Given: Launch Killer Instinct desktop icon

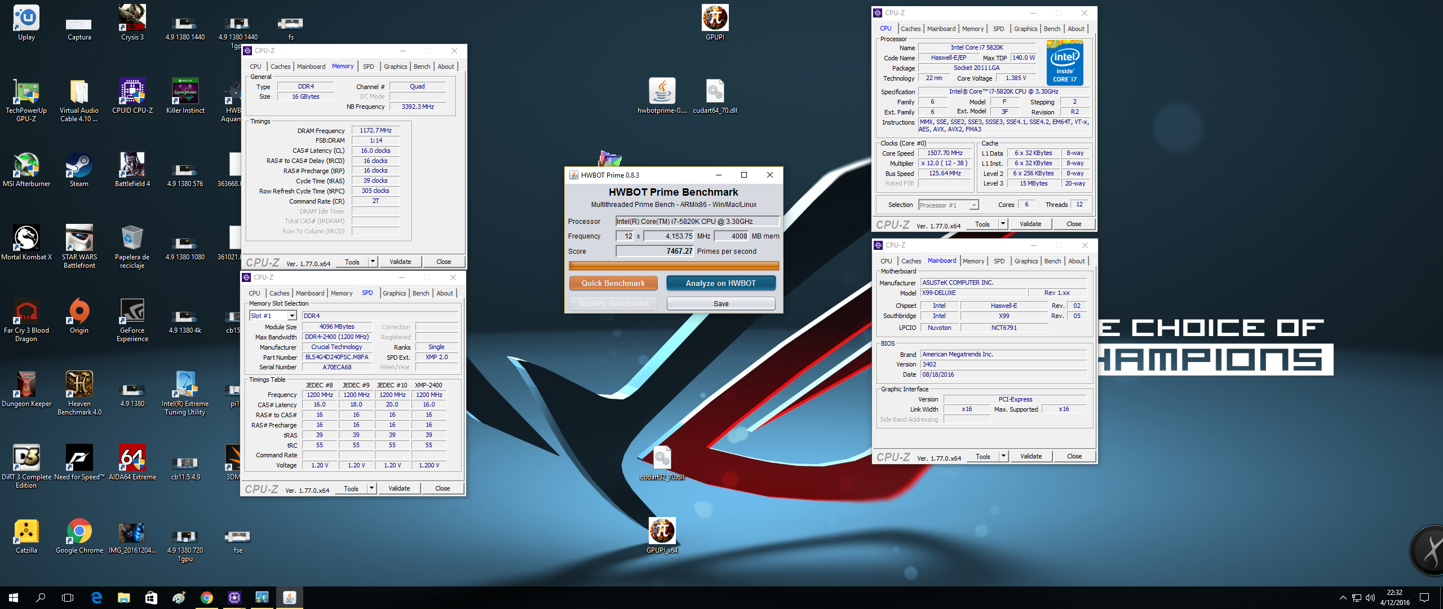Looking at the screenshot, I should tap(185, 96).
